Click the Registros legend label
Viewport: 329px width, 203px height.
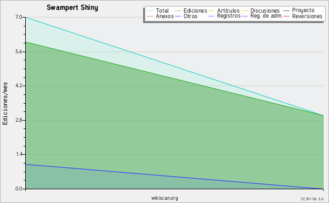click(229, 16)
